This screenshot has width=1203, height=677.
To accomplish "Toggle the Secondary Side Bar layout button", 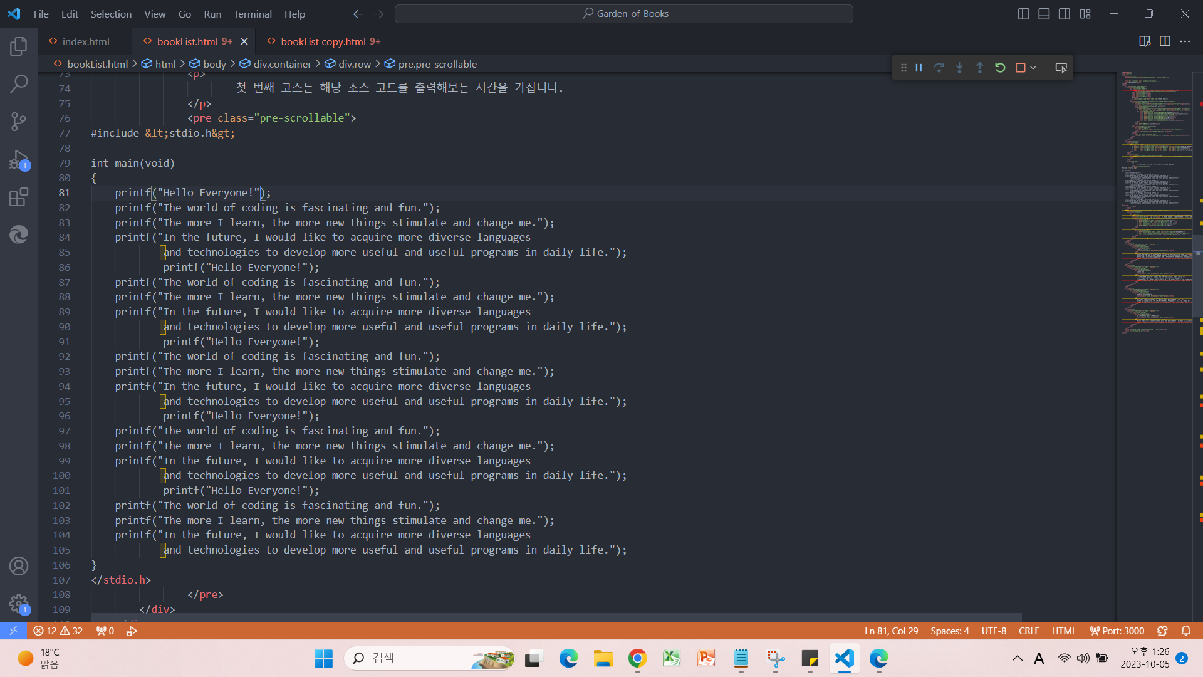I will click(x=1065, y=14).
